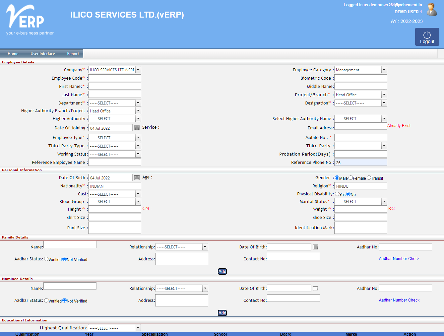Viewport: 444px width, 336px height.
Task: Open calendar for Nominee Details Date Of Birth
Action: coord(316,289)
